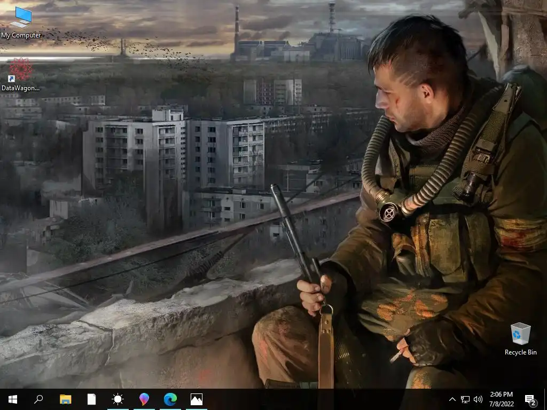Open the My Computer desktop icon
Viewport: 547px width, 410px height.
[x=21, y=22]
